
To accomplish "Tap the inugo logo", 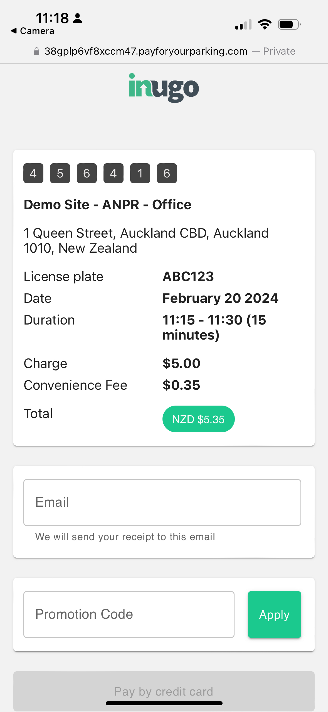I will point(164,87).
